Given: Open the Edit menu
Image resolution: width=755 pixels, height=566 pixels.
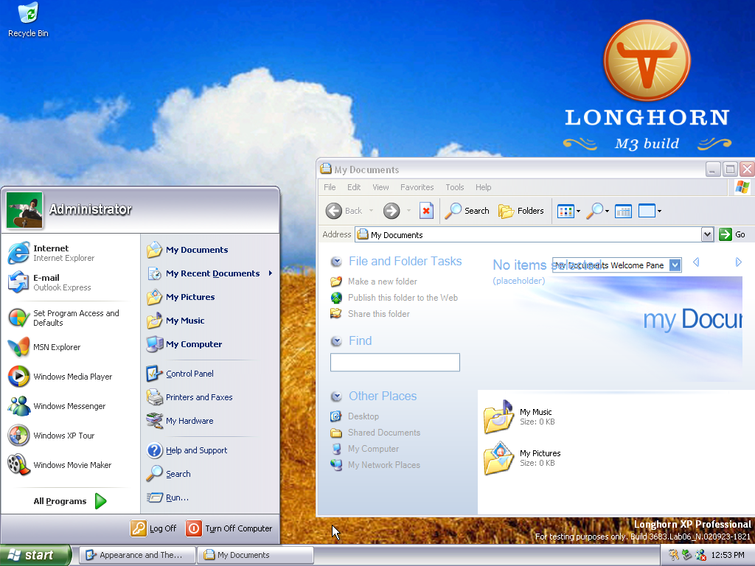Looking at the screenshot, I should tap(354, 187).
